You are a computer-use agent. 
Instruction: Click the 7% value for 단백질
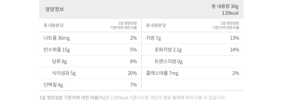tap(133, 85)
